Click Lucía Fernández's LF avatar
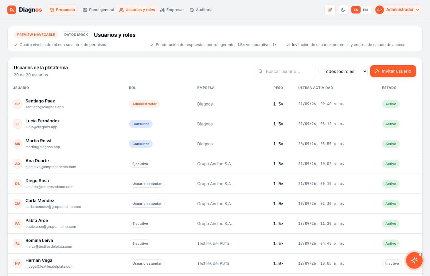The width and height of the screenshot is (430, 276). point(18,124)
